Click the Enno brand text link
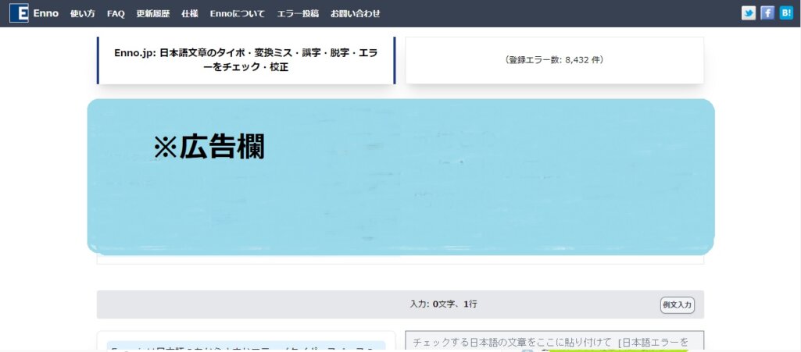Screen dimensions: 801x352 pyautogui.click(x=46, y=14)
